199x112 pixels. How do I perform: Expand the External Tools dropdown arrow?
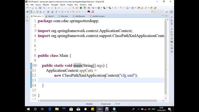tap(113, 8)
